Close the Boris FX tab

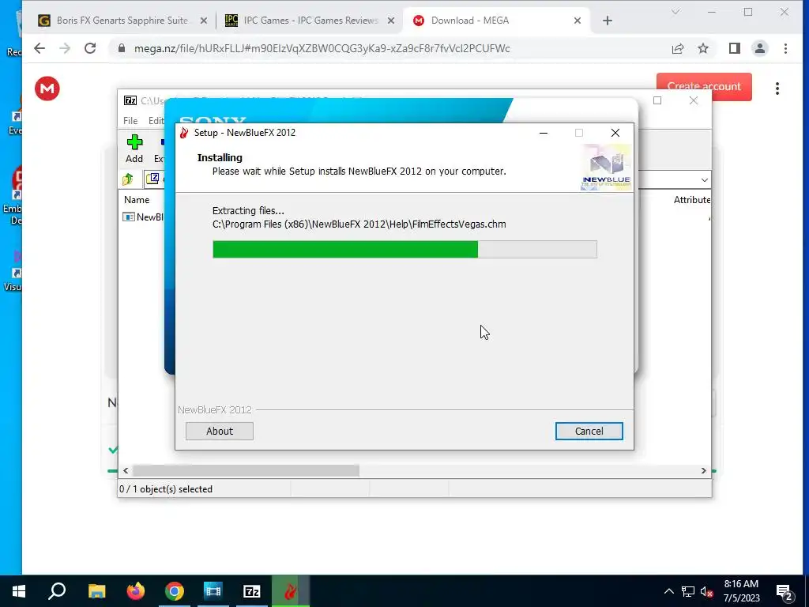pyautogui.click(x=203, y=21)
